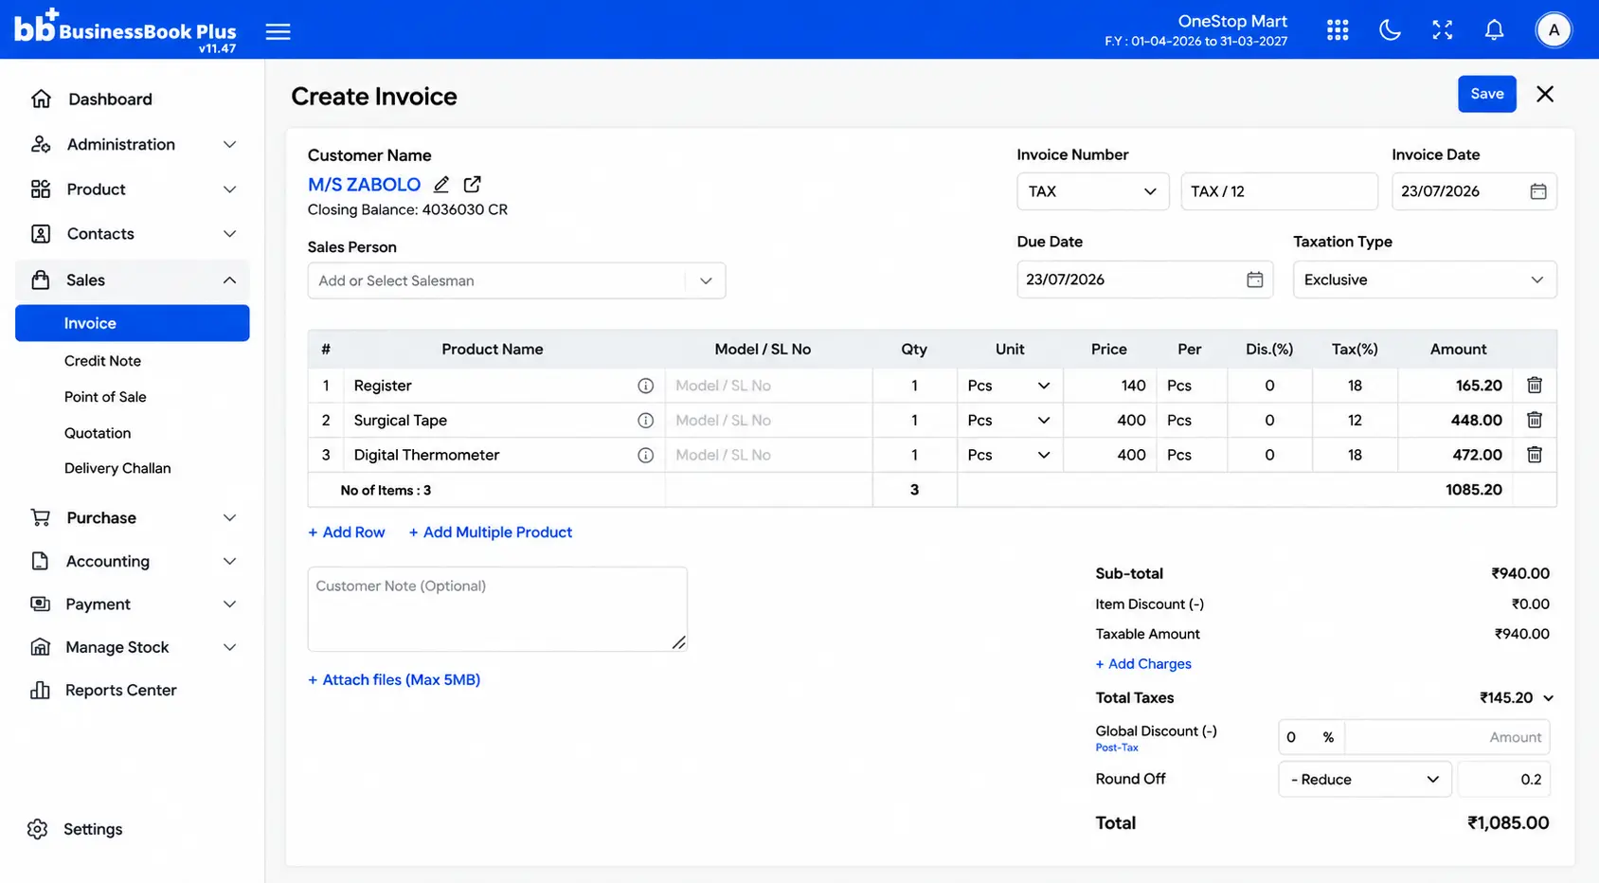Open the notifications bell
Image resolution: width=1599 pixels, height=883 pixels.
pyautogui.click(x=1494, y=30)
